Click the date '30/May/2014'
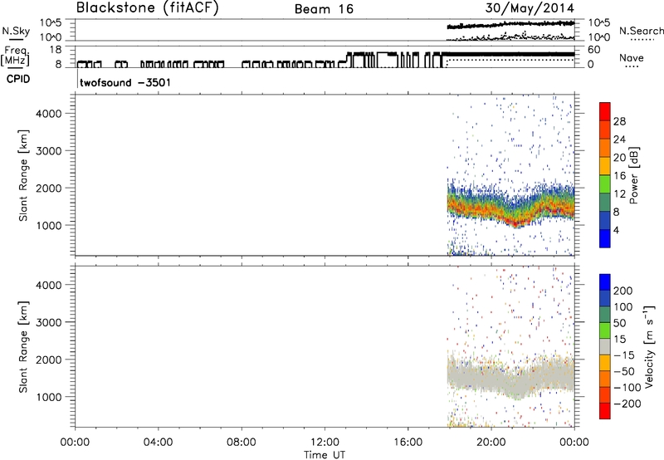664x460 pixels. 530,7
